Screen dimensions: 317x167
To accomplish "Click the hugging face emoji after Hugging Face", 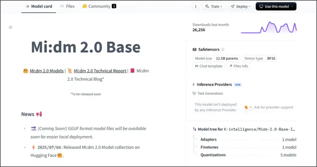I will pyautogui.click(x=60, y=156).
